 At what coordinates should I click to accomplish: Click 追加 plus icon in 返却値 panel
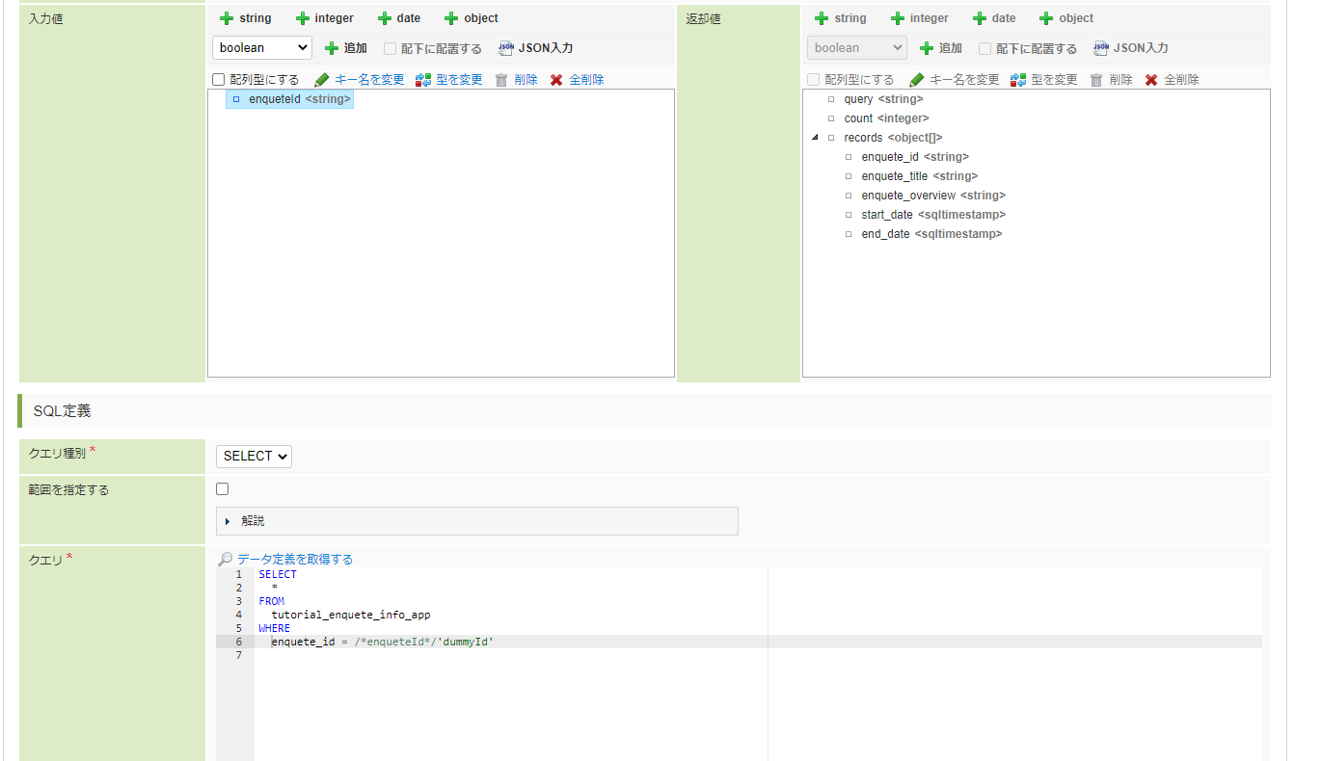[927, 48]
